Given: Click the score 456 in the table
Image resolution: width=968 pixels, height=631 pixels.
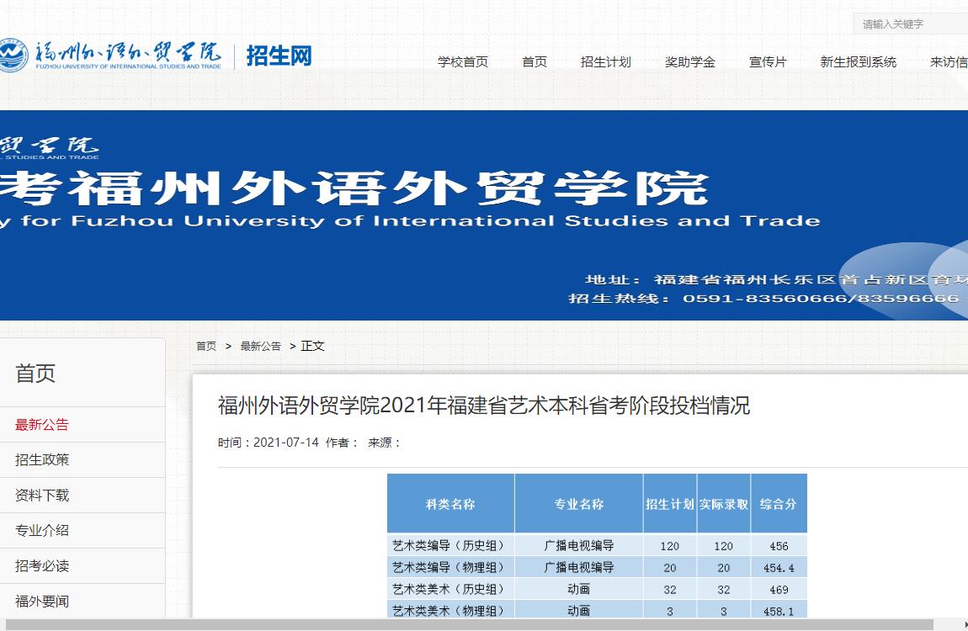Looking at the screenshot, I should coord(779,546).
